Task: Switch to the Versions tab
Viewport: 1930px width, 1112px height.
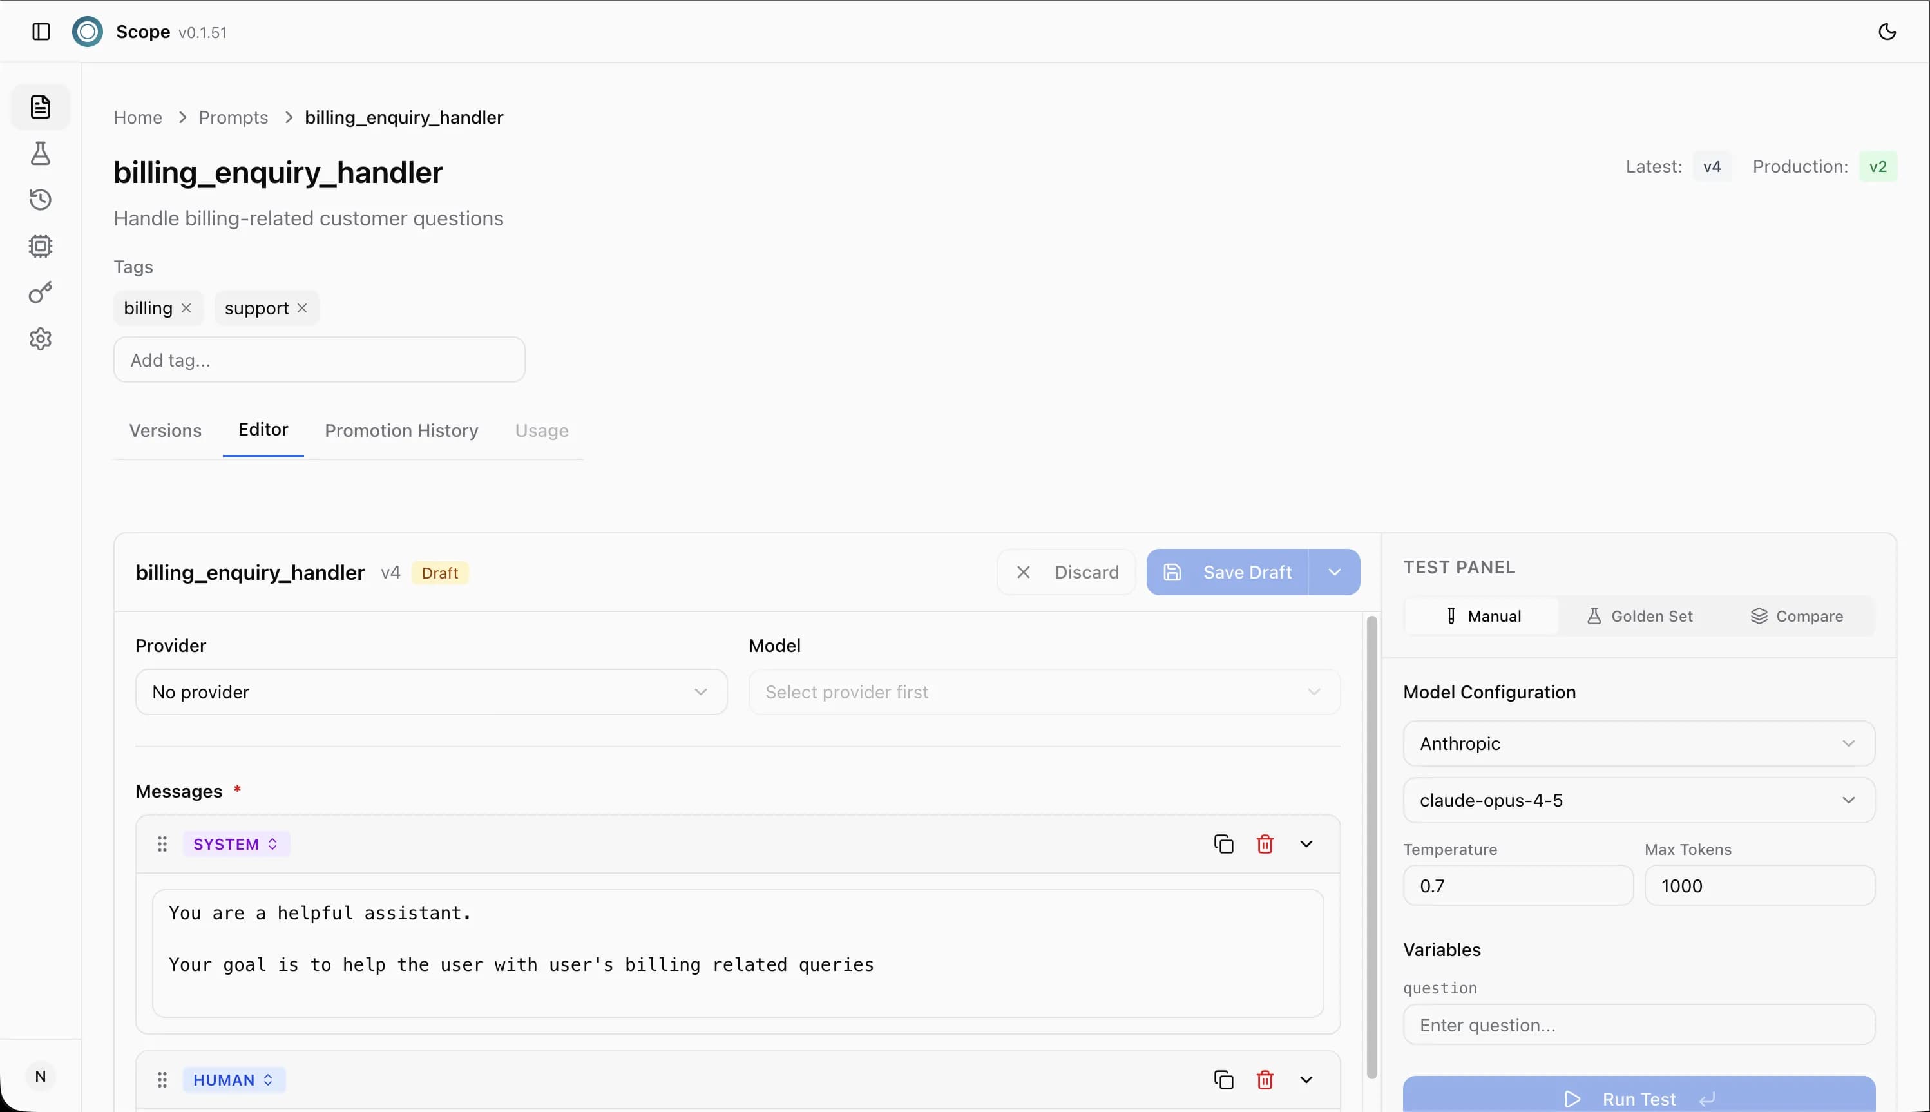Action: [x=166, y=430]
